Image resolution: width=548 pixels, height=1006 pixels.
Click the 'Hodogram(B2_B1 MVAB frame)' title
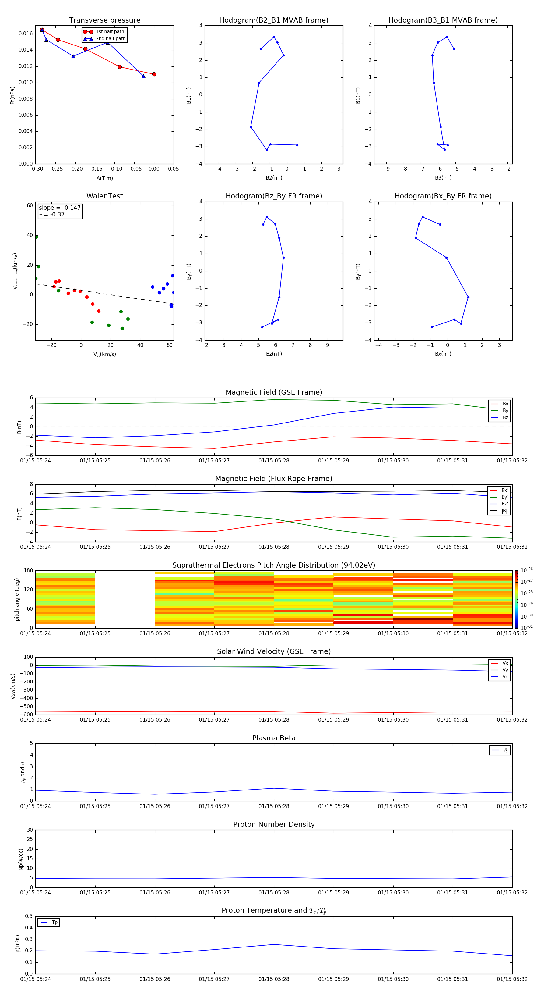274,20
